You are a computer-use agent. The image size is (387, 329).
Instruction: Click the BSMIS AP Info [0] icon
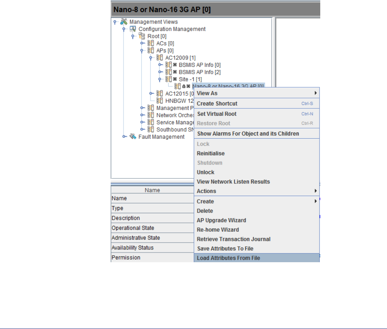pos(169,65)
